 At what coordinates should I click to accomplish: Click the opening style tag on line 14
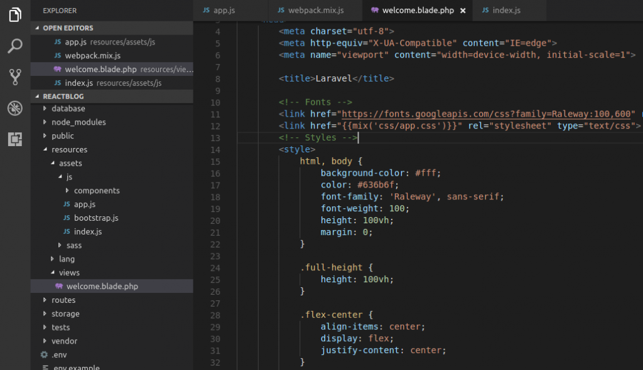pos(297,149)
